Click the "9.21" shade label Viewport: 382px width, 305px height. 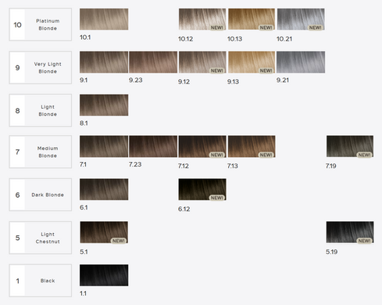pos(283,80)
